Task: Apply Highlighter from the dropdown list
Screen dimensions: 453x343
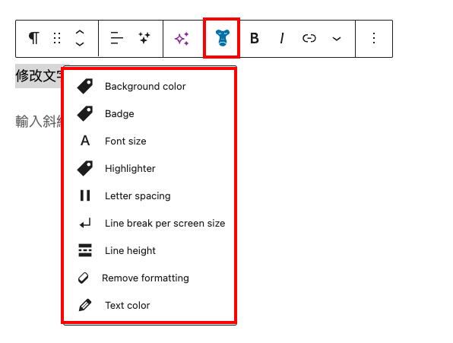Action: (x=149, y=169)
